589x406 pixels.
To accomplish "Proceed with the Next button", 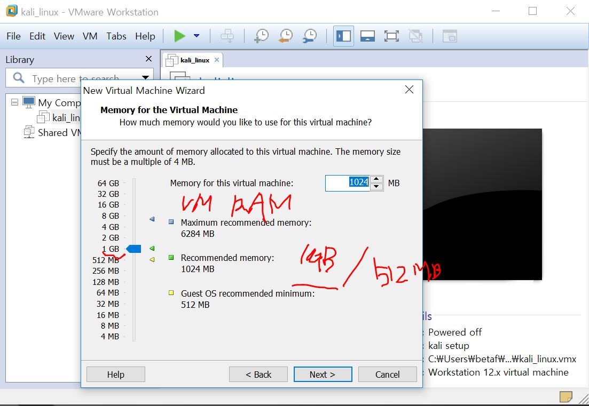I will 323,374.
